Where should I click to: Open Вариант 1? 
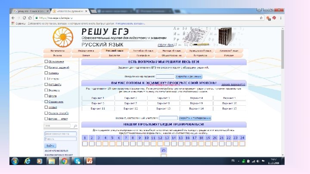98,98
